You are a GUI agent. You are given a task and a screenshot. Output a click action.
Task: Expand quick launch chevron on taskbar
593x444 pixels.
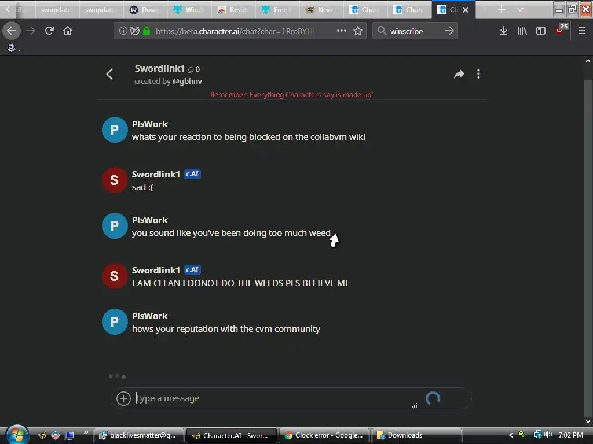86,432
